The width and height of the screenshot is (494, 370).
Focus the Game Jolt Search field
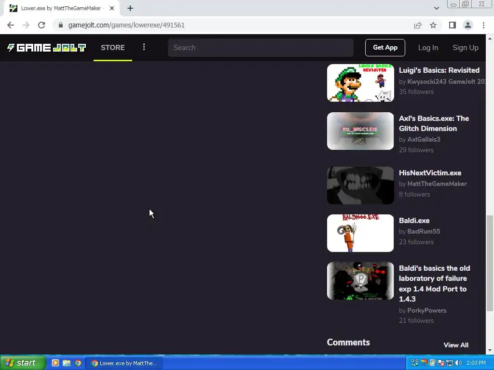click(x=261, y=48)
